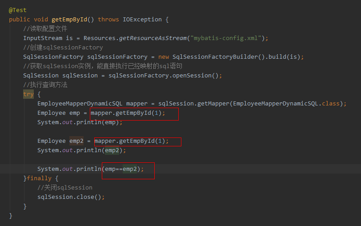Click EmployeeMapperDynamicSQL.class argument
The height and width of the screenshot is (226, 361).
[x=286, y=104]
